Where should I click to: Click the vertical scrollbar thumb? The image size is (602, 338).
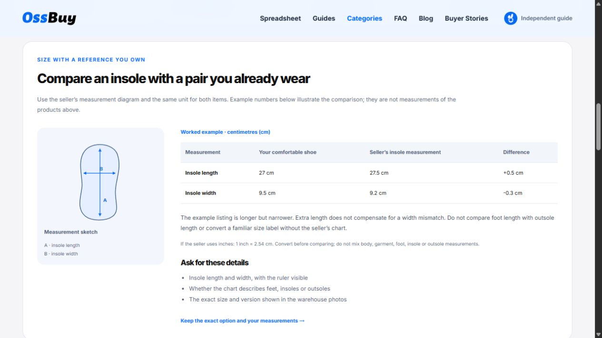[x=598, y=127]
